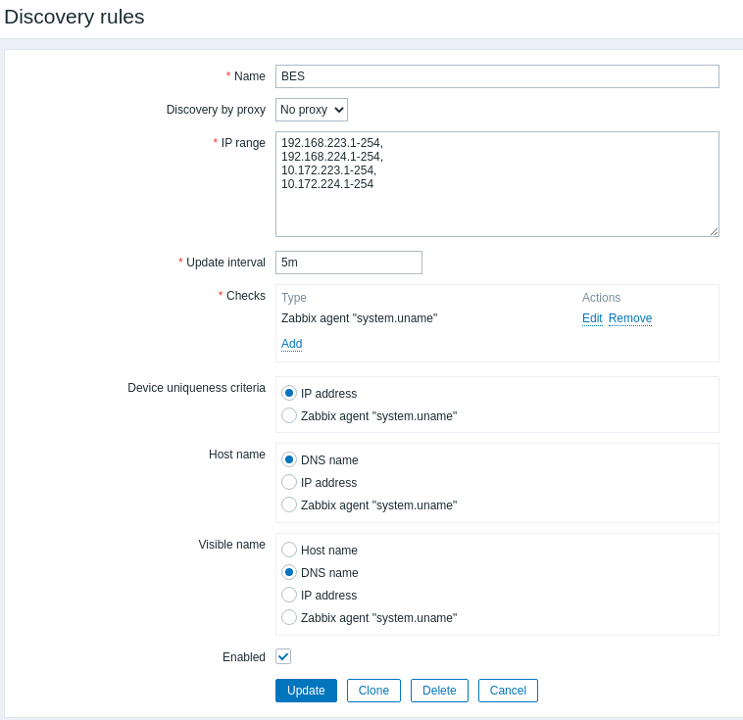Edit the Zabbix agent system.uname check

point(592,318)
